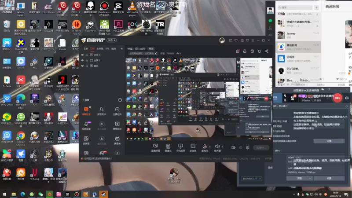Screen dimensions: 352x198
Task: Open 订阅号 entry in WeChat list
Action: coord(298,59)
